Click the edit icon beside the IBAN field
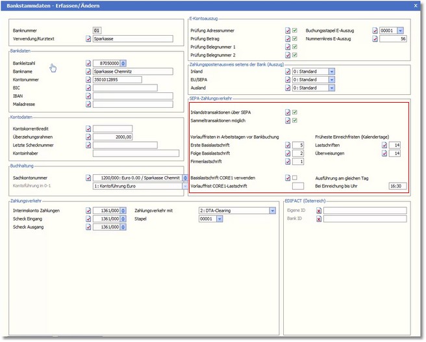The image size is (426, 342). click(89, 96)
